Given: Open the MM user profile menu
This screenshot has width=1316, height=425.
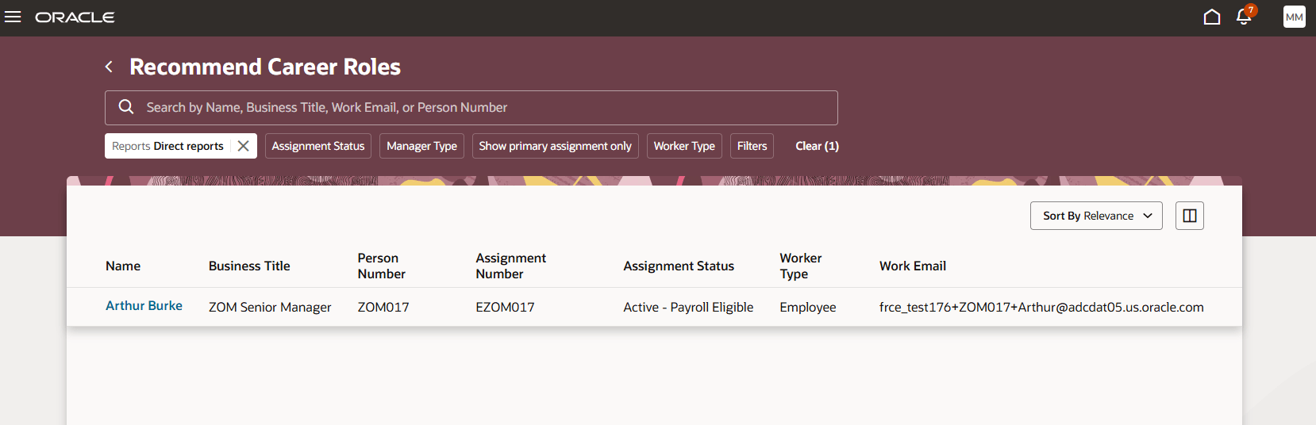Looking at the screenshot, I should [x=1294, y=17].
